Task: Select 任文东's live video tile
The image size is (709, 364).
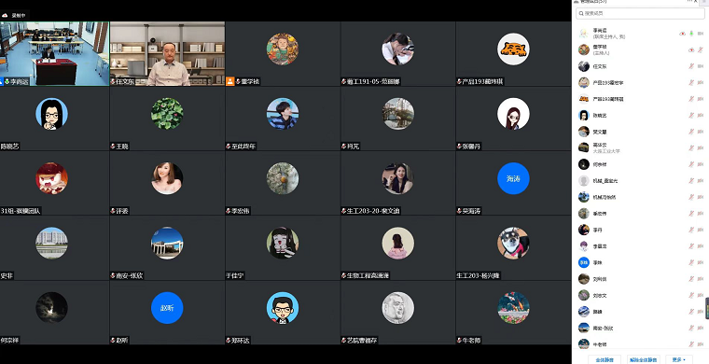Action: click(167, 54)
